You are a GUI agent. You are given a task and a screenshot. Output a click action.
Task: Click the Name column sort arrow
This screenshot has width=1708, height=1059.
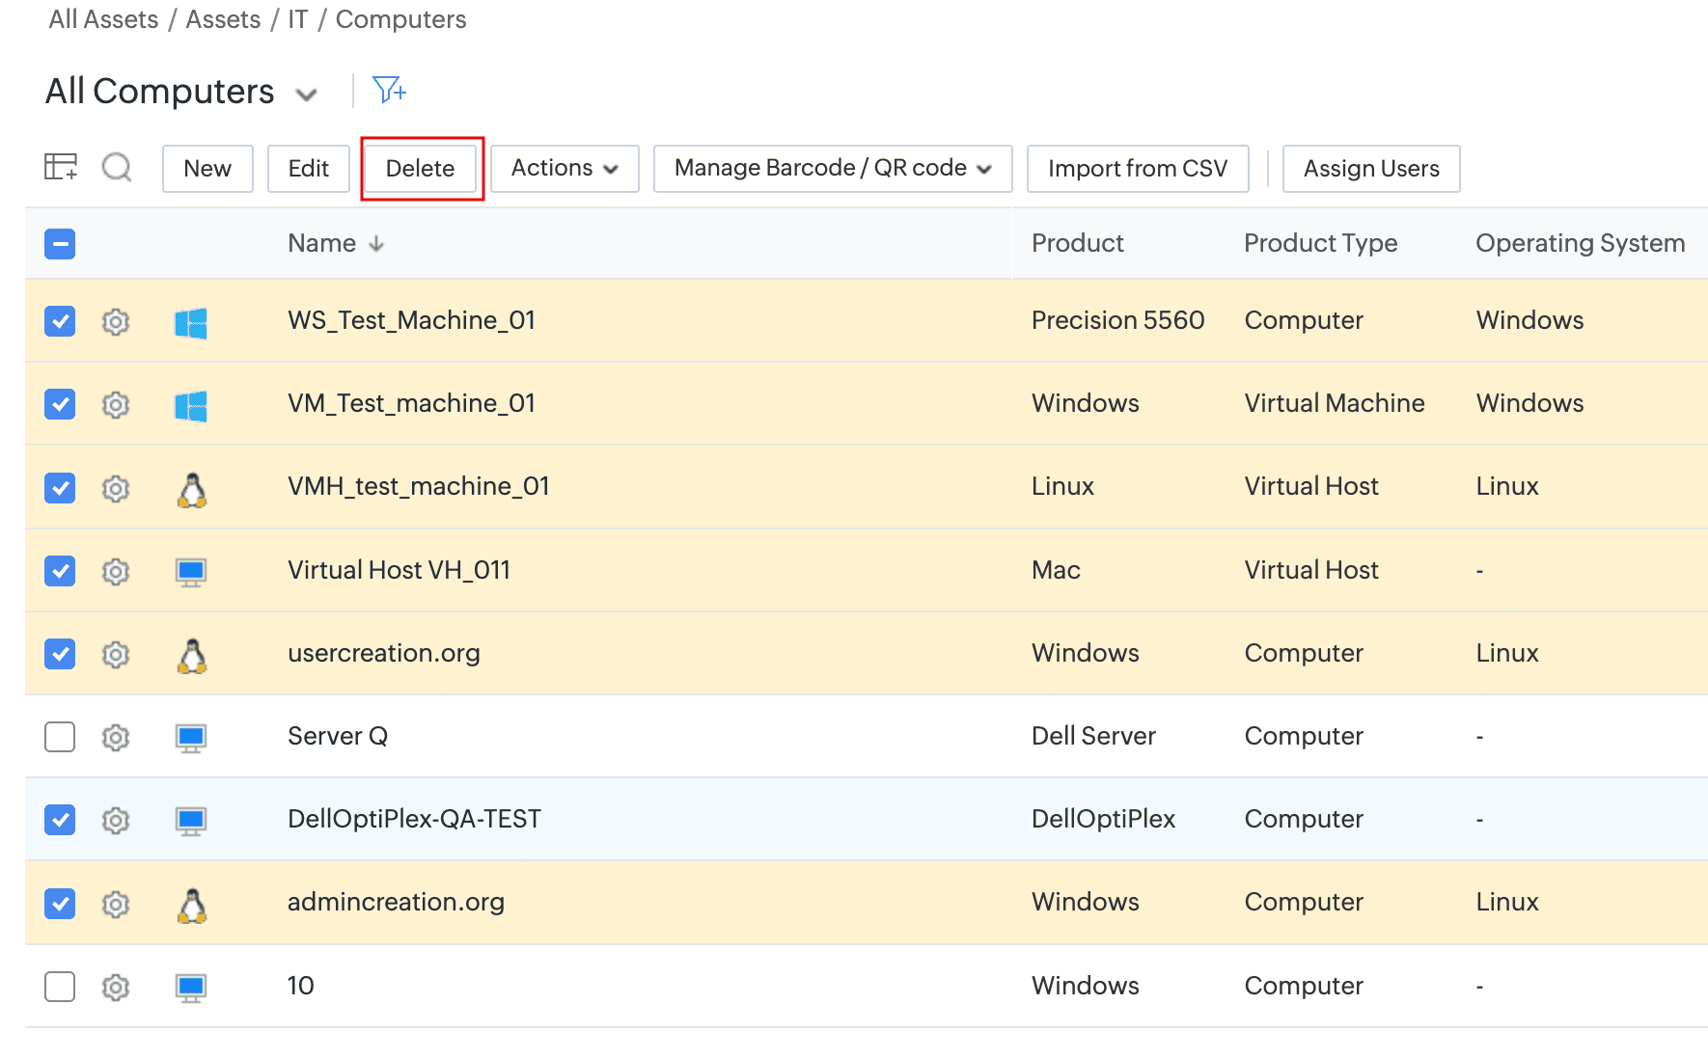coord(376,244)
